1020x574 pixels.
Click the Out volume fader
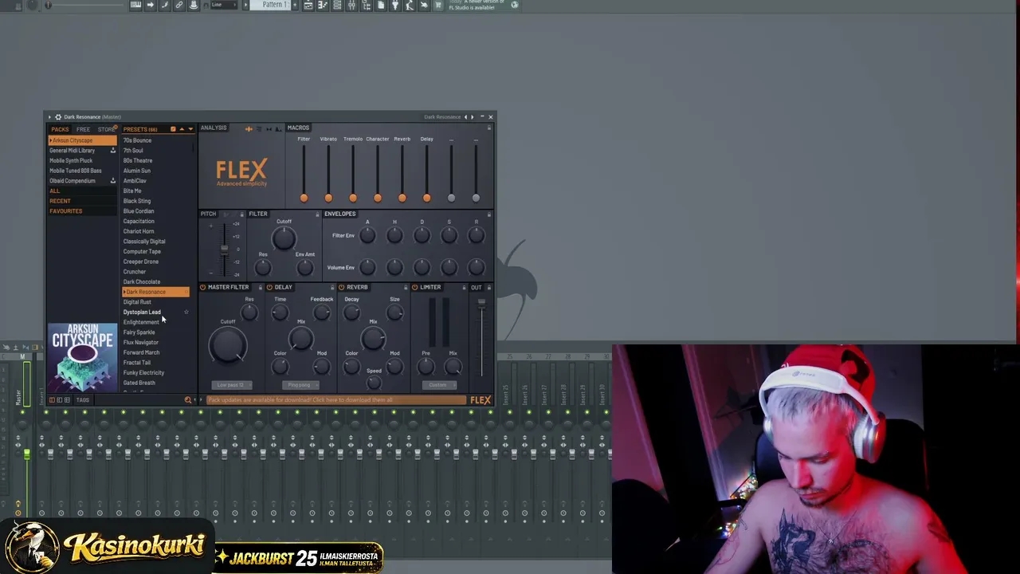[x=481, y=303]
